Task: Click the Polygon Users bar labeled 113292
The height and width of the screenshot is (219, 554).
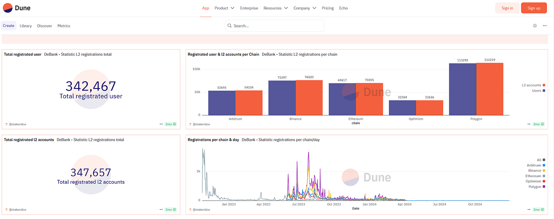Action: pos(463,89)
